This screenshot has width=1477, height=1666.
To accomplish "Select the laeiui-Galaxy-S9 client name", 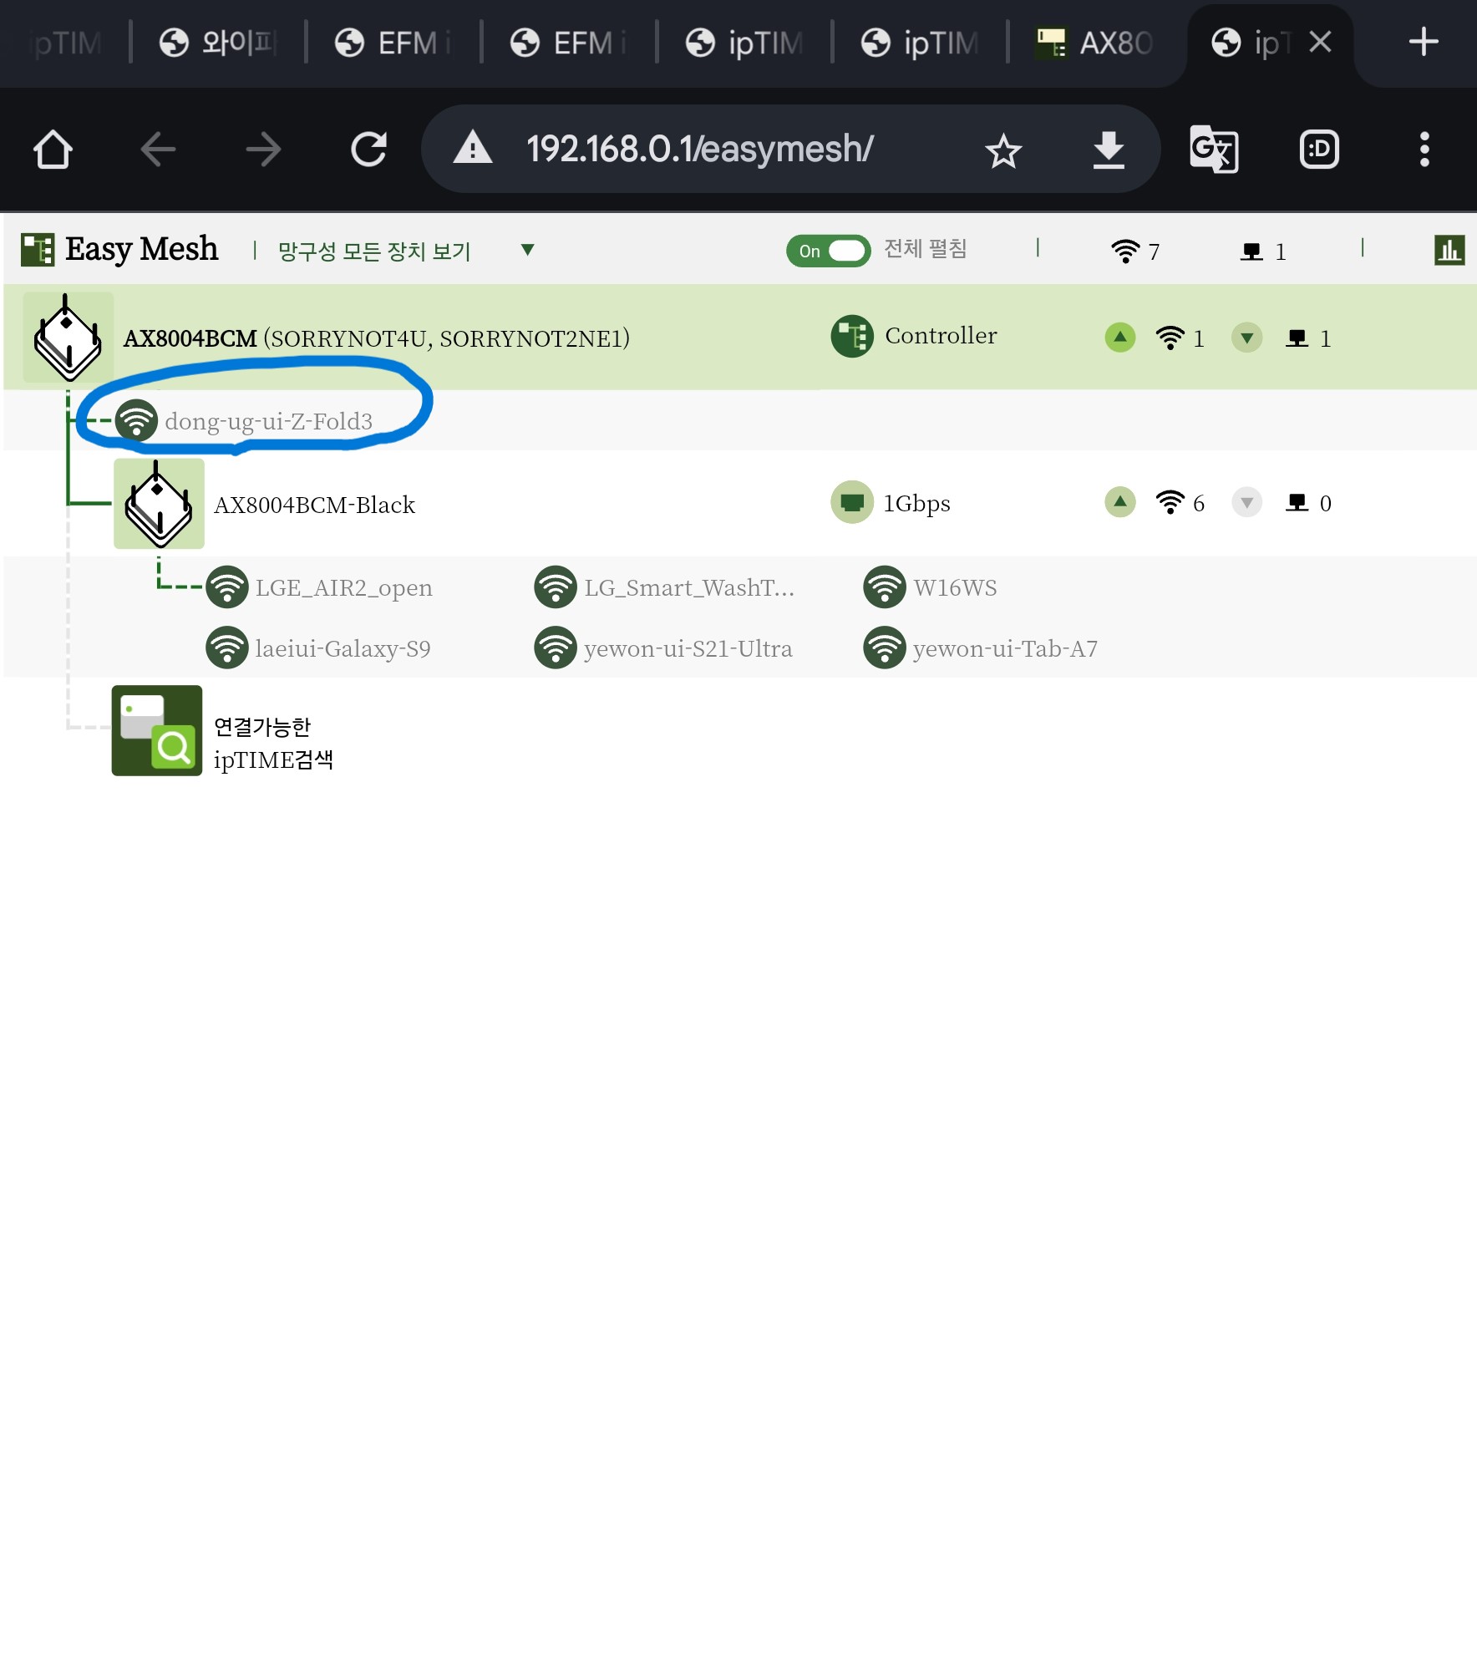I will tap(343, 648).
